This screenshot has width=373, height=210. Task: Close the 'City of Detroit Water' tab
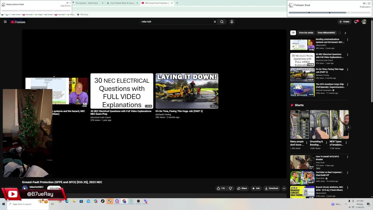[137, 3]
